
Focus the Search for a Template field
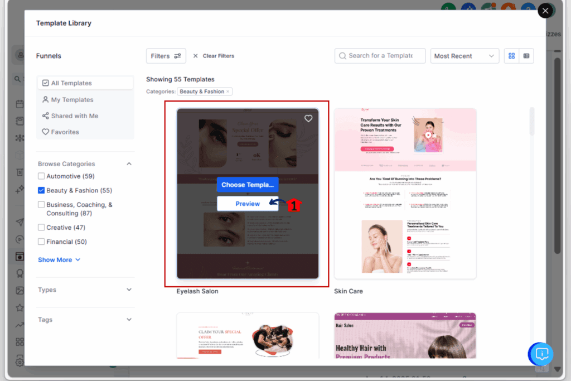(380, 56)
